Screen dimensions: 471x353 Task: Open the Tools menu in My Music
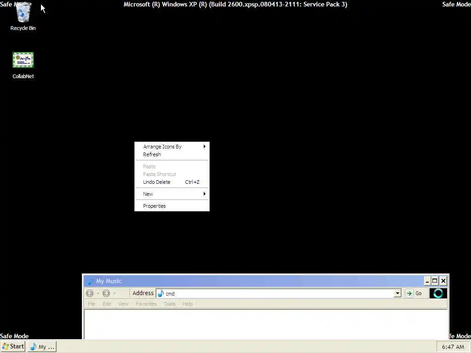[x=169, y=304]
